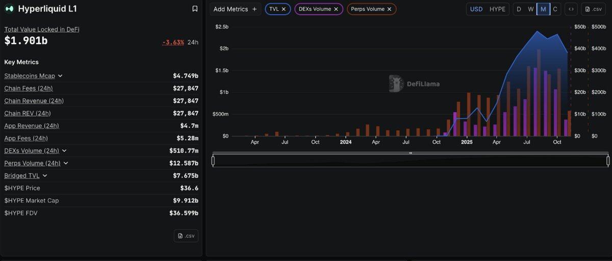The image size is (612, 261).
Task: Expand the Bridged TVL row
Action: [45, 176]
